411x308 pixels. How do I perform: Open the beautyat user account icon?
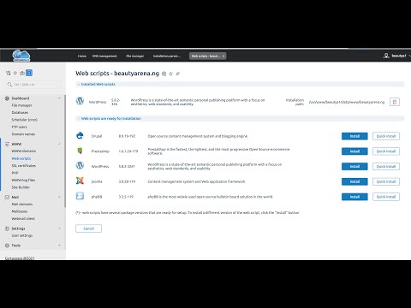[x=386, y=56]
